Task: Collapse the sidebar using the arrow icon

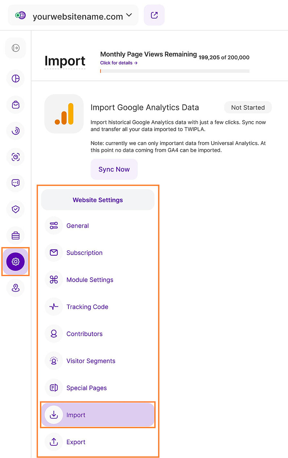Action: coord(15,48)
